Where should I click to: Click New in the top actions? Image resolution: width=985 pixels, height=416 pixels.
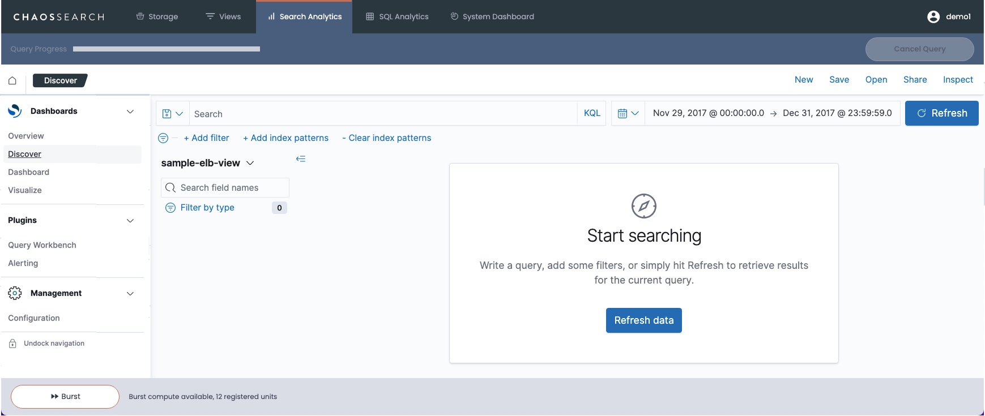(x=804, y=80)
